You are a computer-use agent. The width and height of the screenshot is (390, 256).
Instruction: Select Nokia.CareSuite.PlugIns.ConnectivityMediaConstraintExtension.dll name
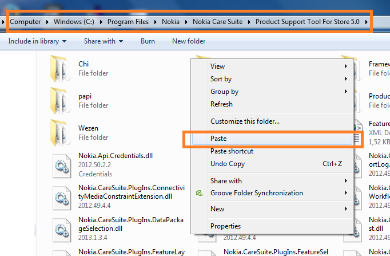132,192
